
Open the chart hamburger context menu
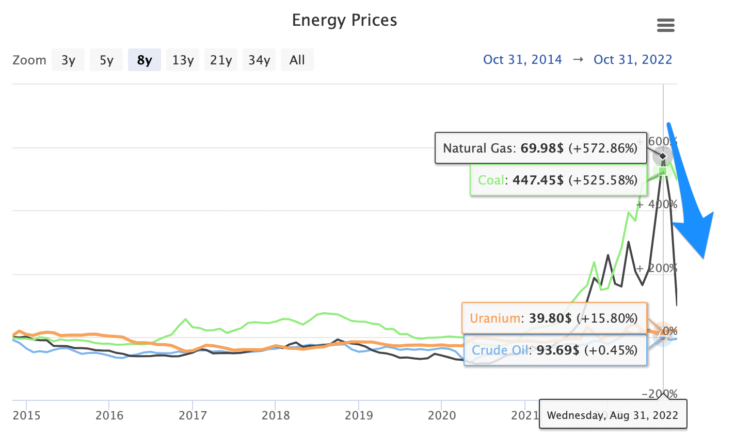coord(665,25)
